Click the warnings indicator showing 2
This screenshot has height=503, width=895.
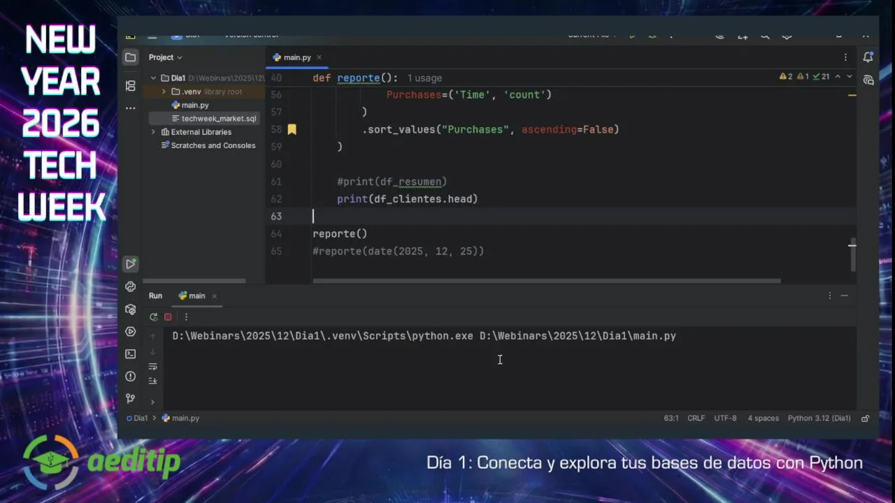click(x=787, y=77)
